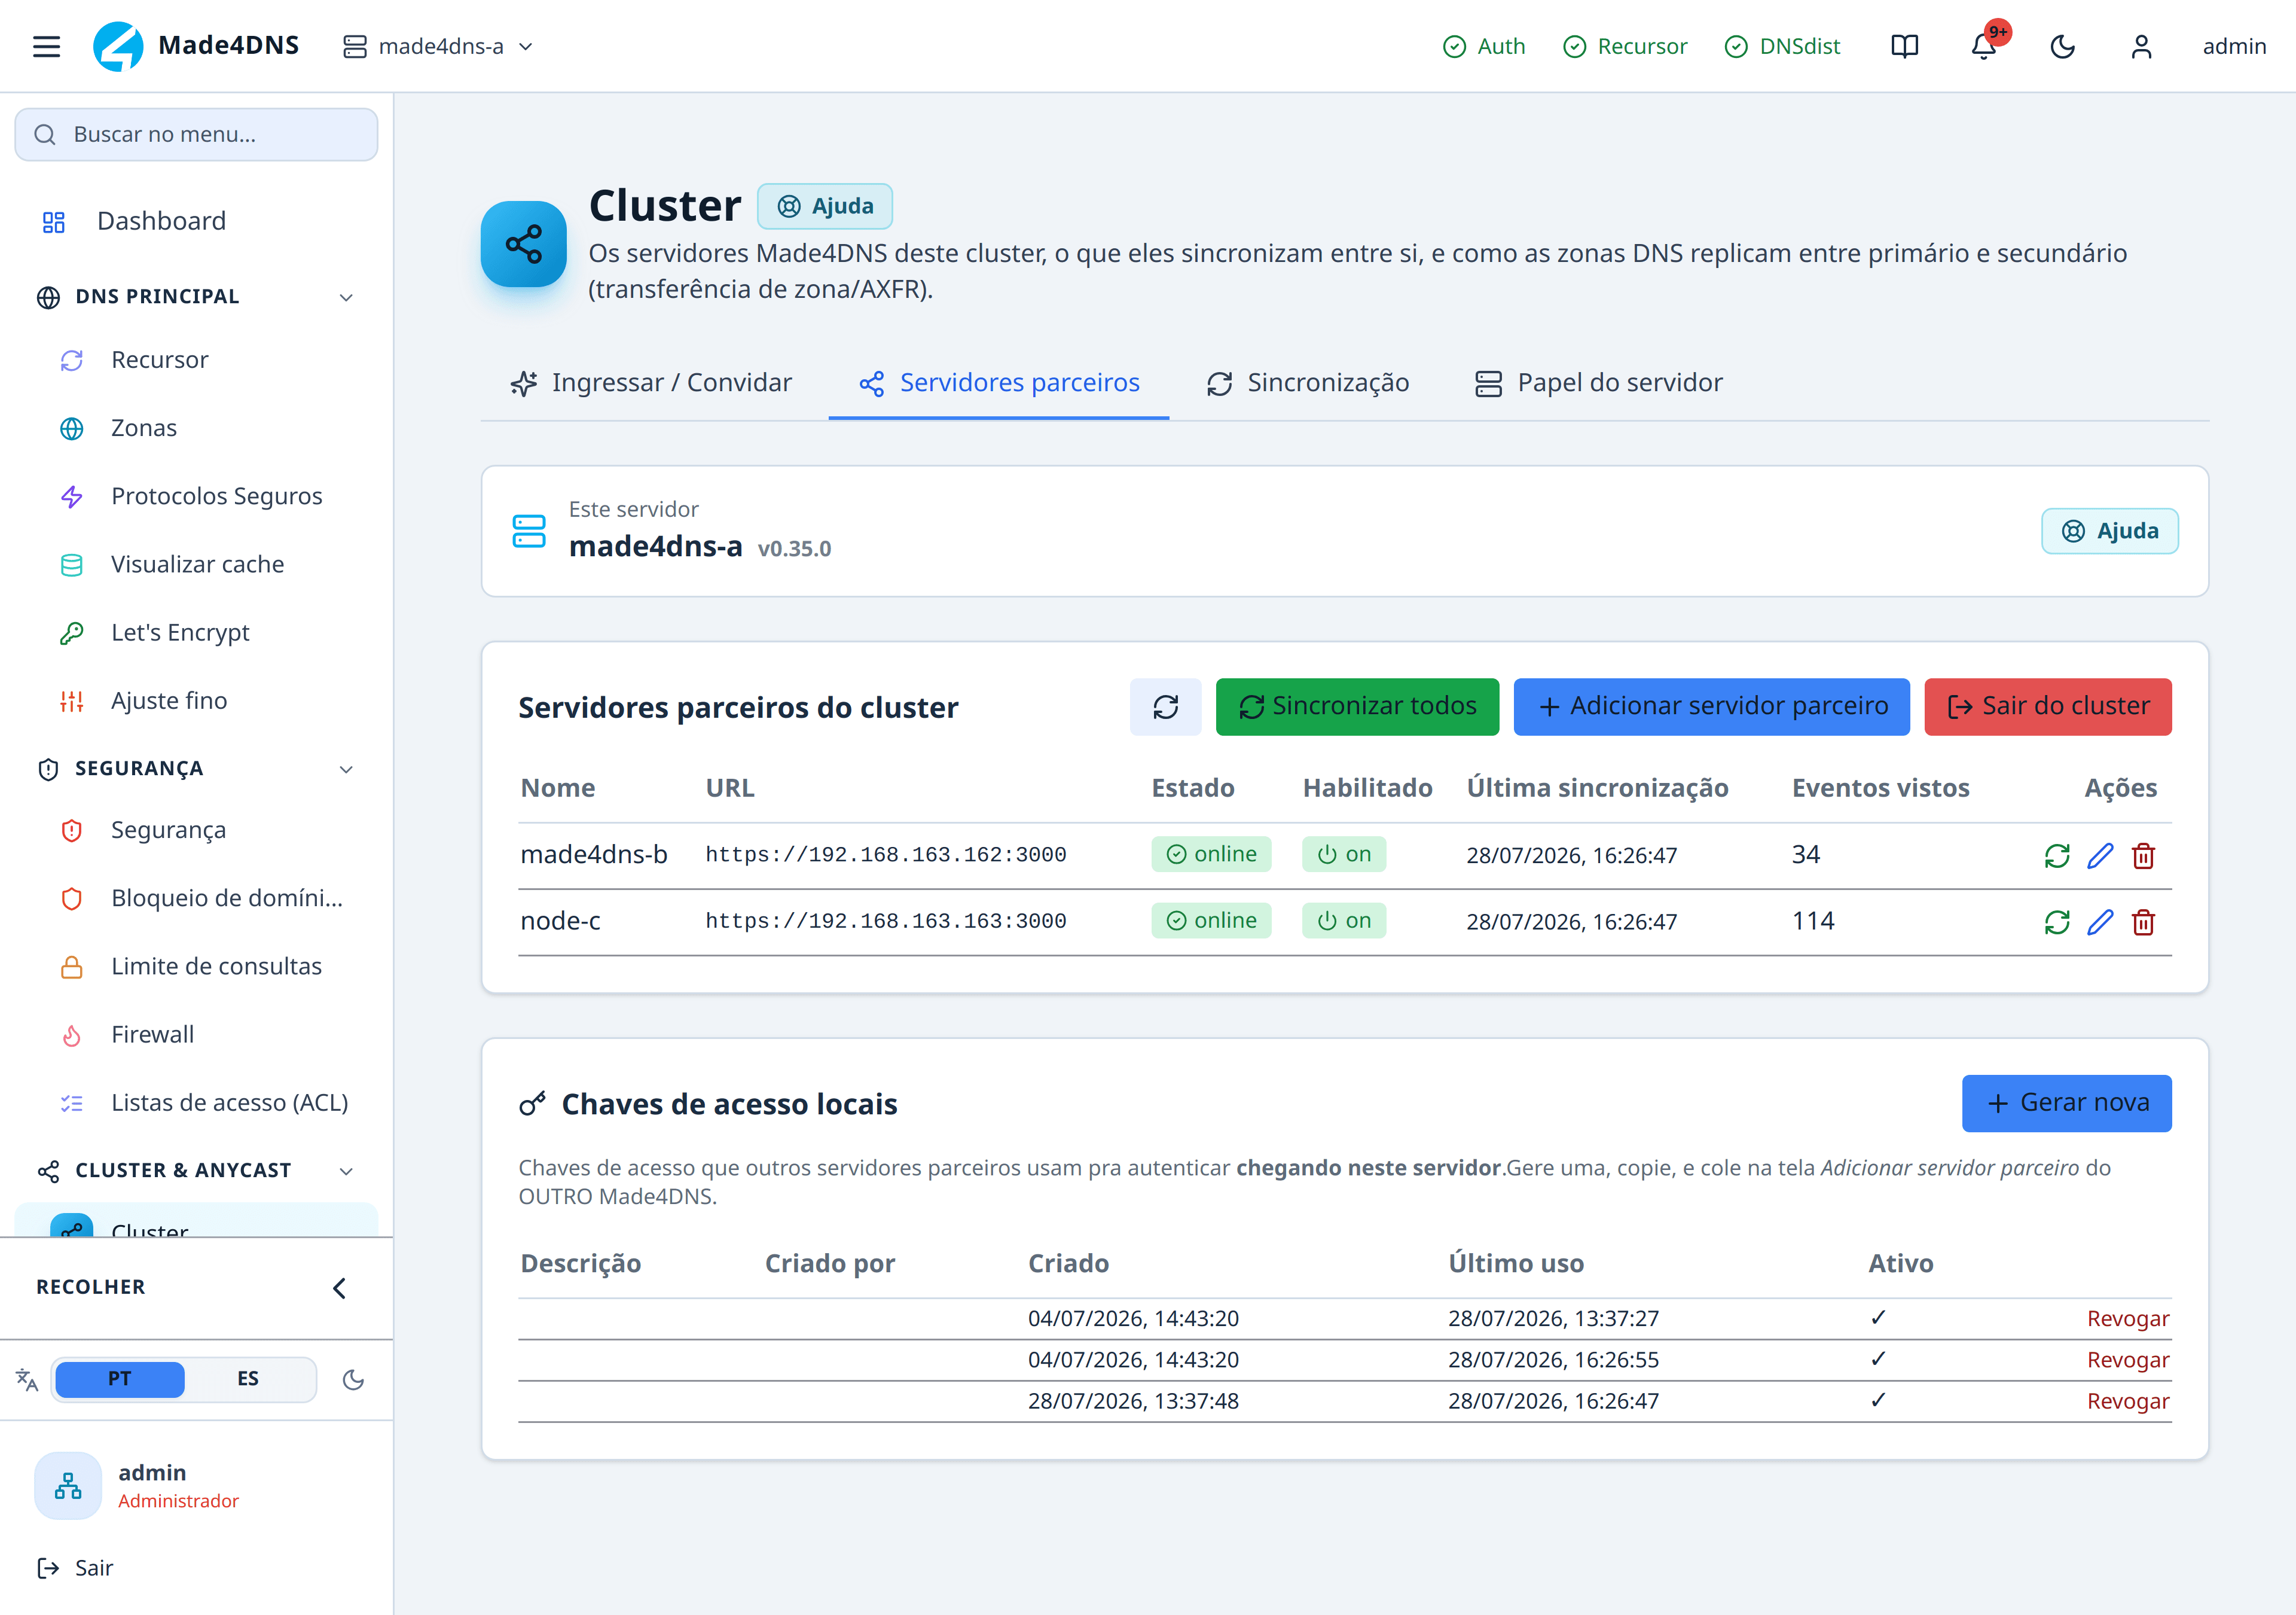Viewport: 2296px width, 1615px height.
Task: Sync the node-c partner server
Action: [x=2056, y=922]
